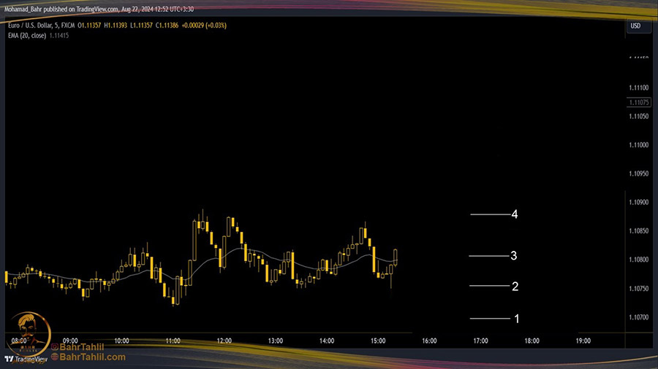Click the 19:00 label on time axis
The height and width of the screenshot is (369, 658).
coord(583,341)
